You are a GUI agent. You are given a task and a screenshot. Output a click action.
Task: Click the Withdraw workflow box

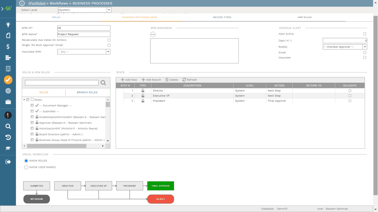pyautogui.click(x=37, y=199)
